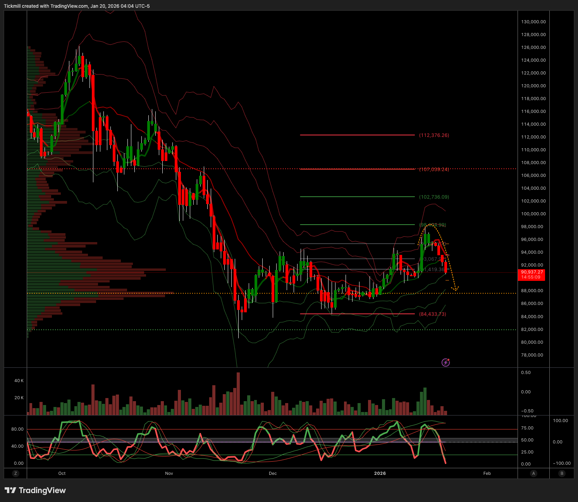
Task: Click the 40 K volume axis label
Action: [19, 381]
